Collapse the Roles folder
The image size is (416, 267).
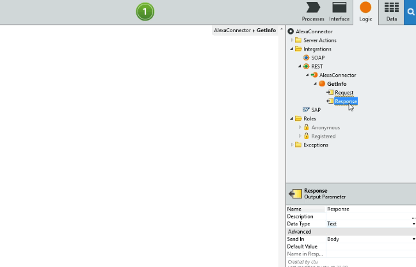[x=292, y=118]
